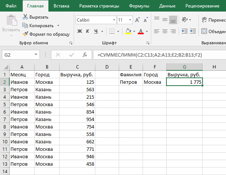
Task: Select cell F2 containing Москва
Action: (155, 82)
